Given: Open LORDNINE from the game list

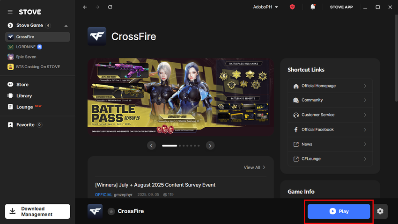Looking at the screenshot, I should pyautogui.click(x=26, y=47).
